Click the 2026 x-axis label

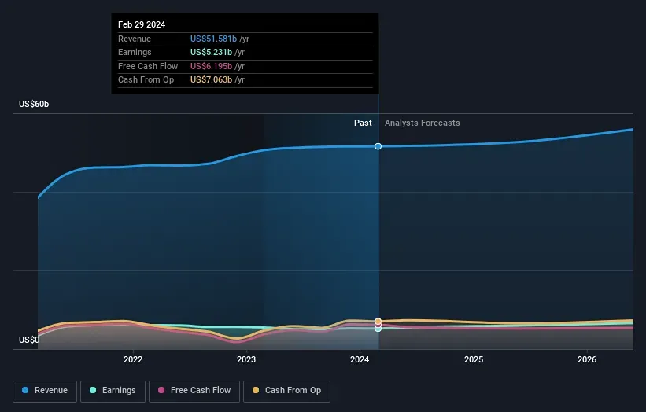tap(587, 359)
